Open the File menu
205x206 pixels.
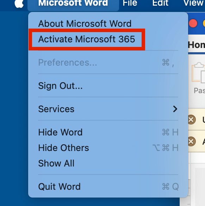click(130, 3)
